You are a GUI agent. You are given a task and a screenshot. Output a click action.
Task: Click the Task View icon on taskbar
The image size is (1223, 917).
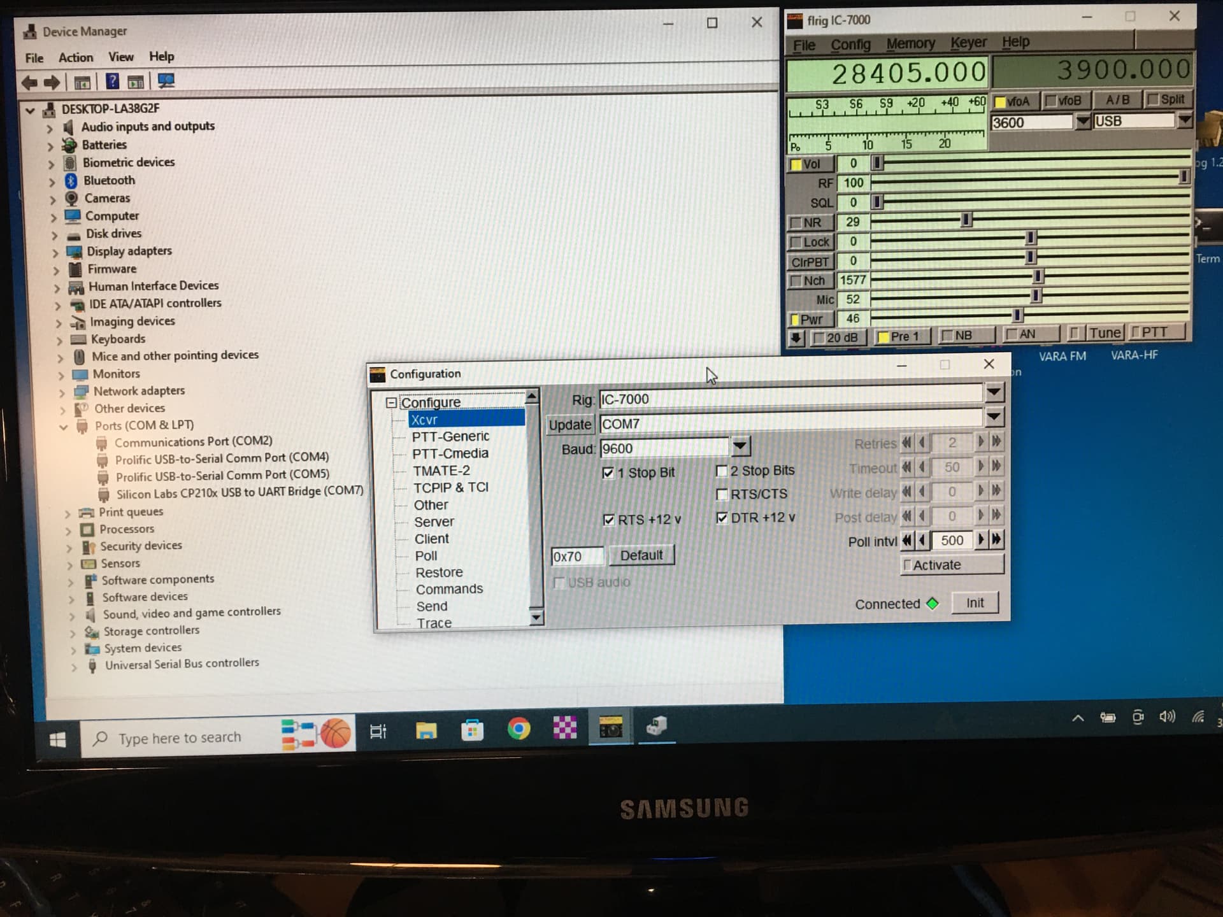378,732
